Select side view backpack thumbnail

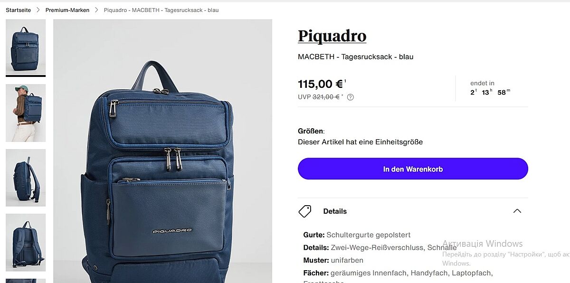pyautogui.click(x=26, y=178)
